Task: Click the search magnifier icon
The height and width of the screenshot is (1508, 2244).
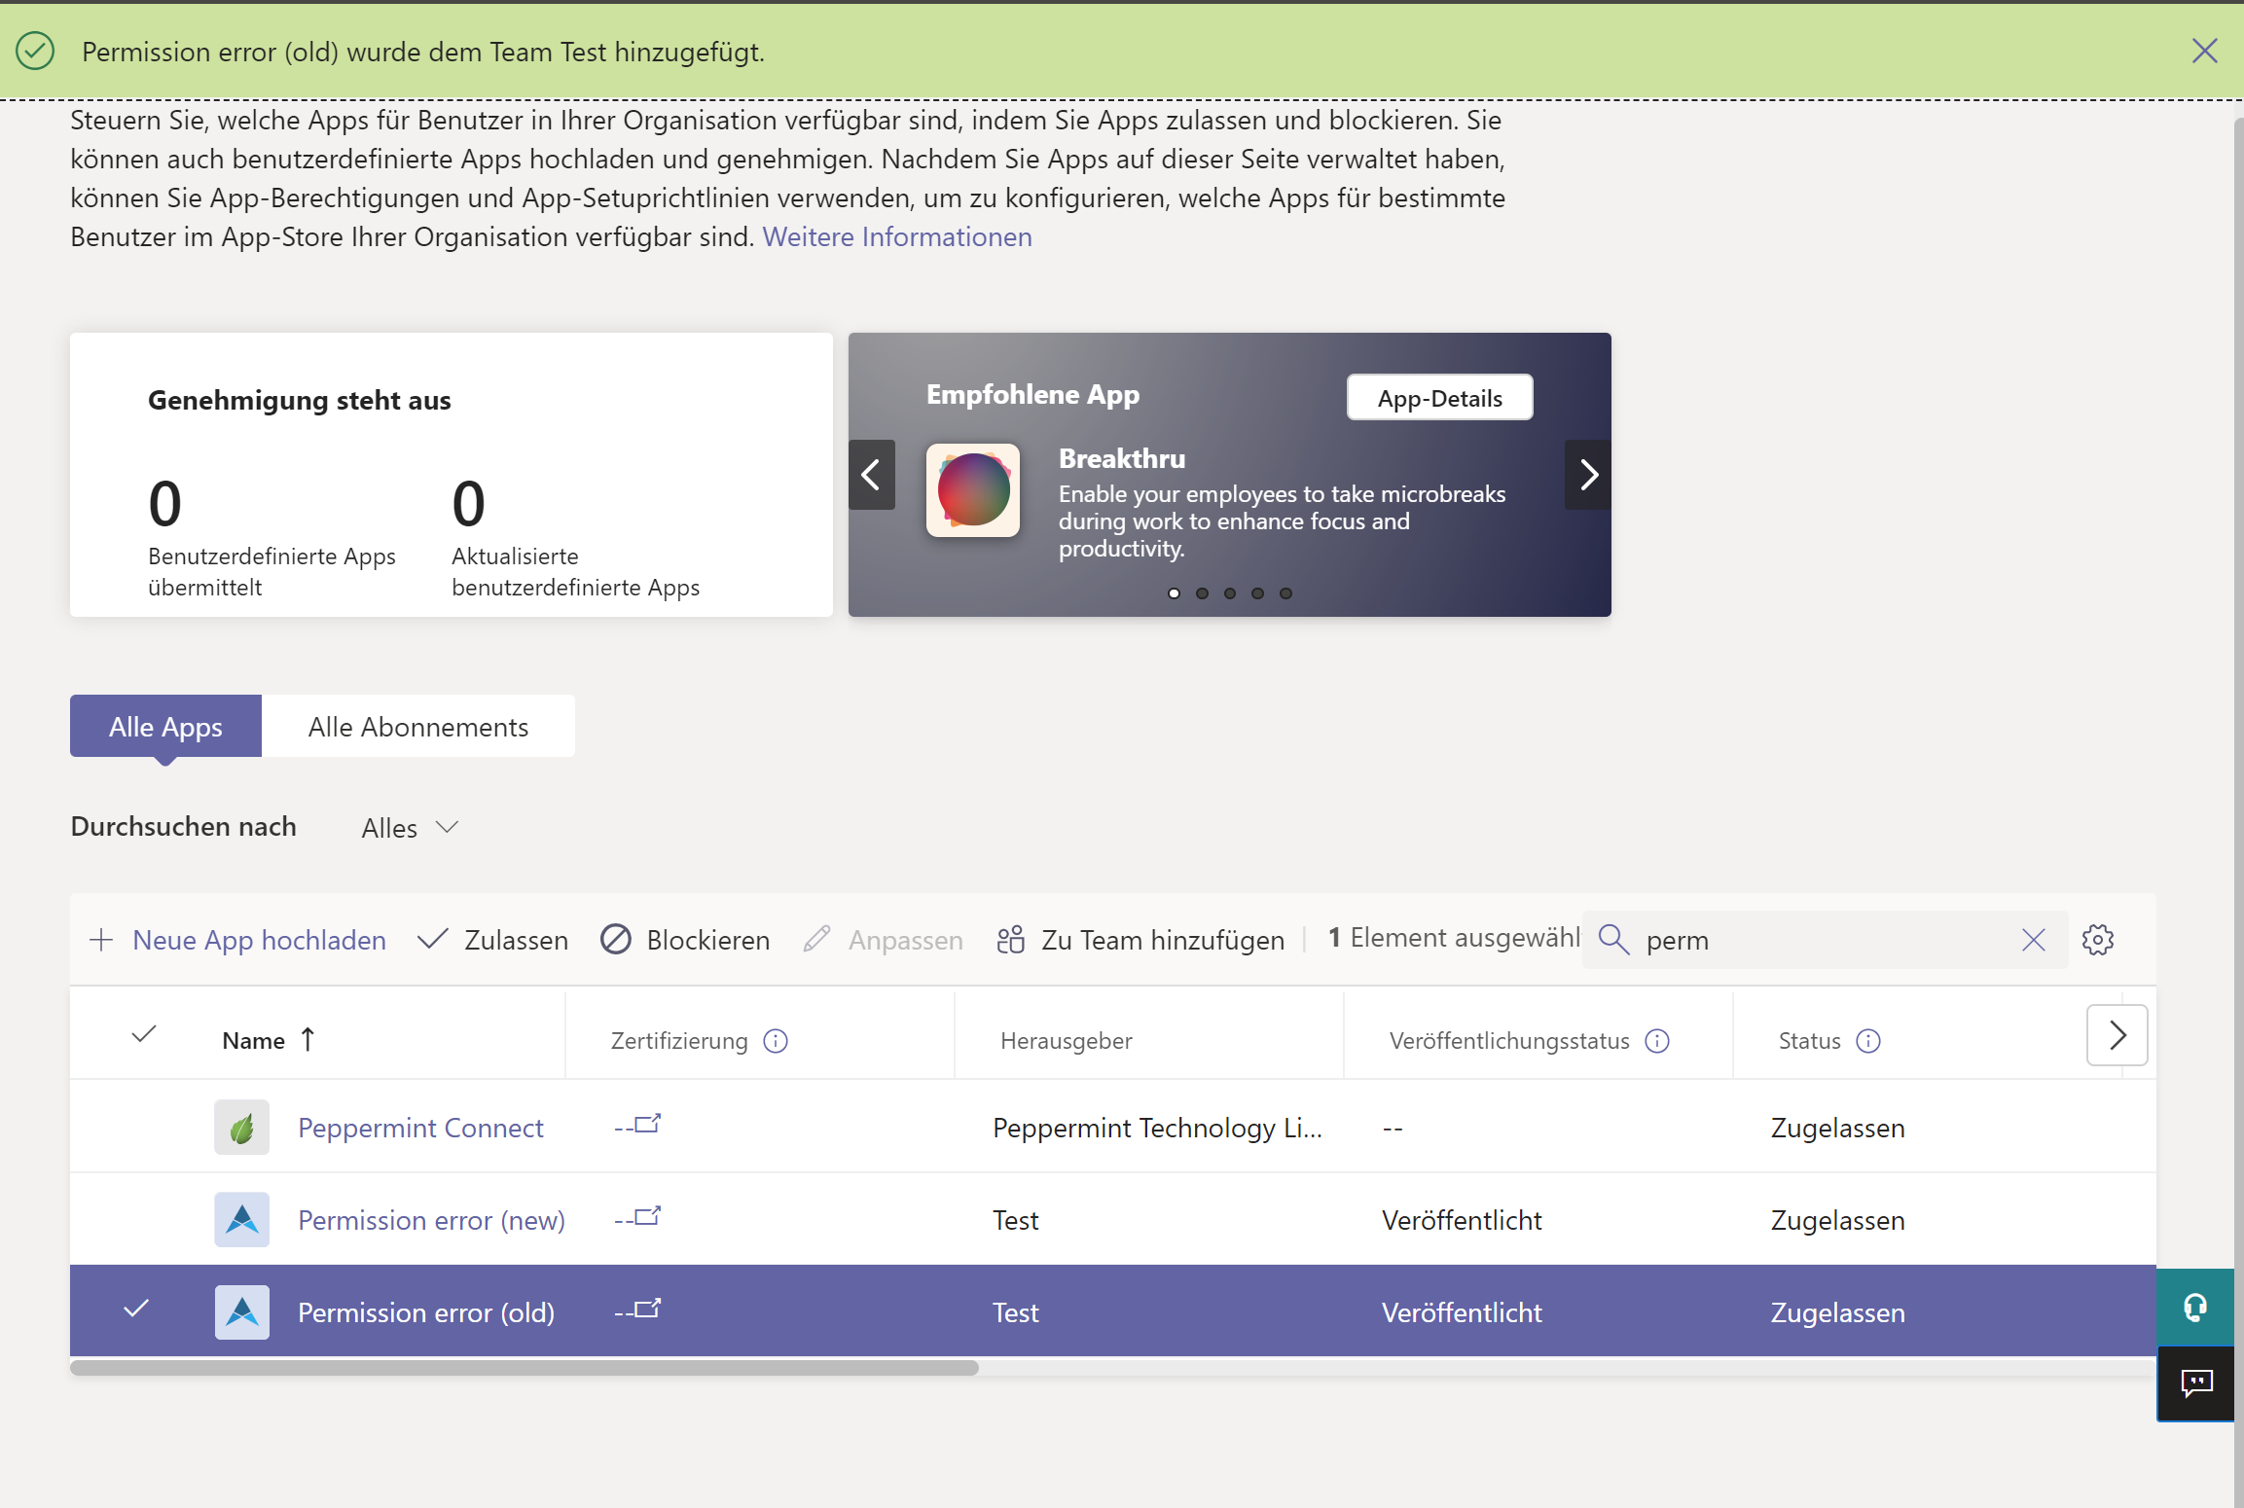Action: tap(1612, 940)
